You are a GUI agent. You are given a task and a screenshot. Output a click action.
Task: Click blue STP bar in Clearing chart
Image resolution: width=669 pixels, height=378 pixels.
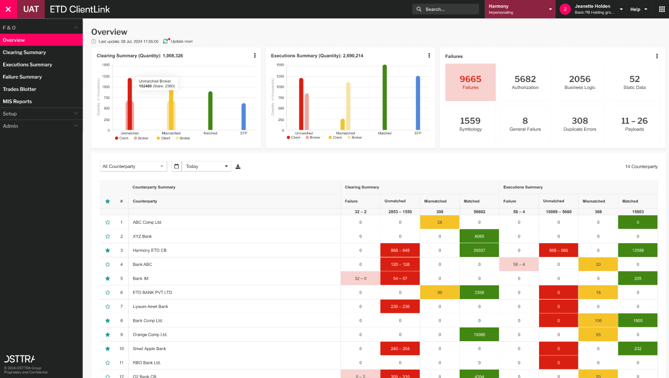click(x=244, y=116)
